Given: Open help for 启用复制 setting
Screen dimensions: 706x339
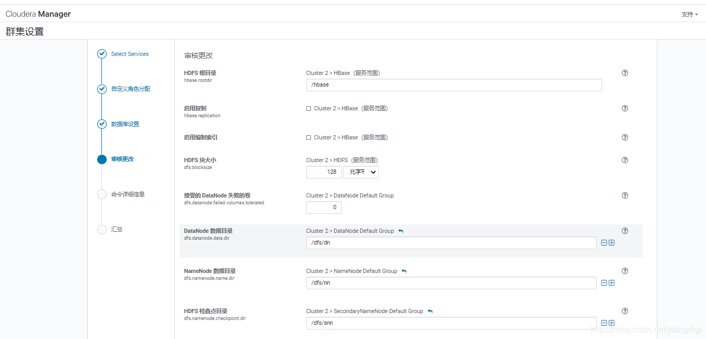Looking at the screenshot, I should pyautogui.click(x=625, y=108).
